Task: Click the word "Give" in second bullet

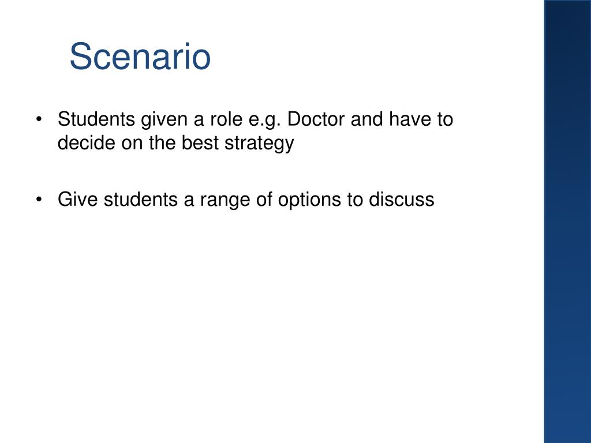Action: (78, 199)
